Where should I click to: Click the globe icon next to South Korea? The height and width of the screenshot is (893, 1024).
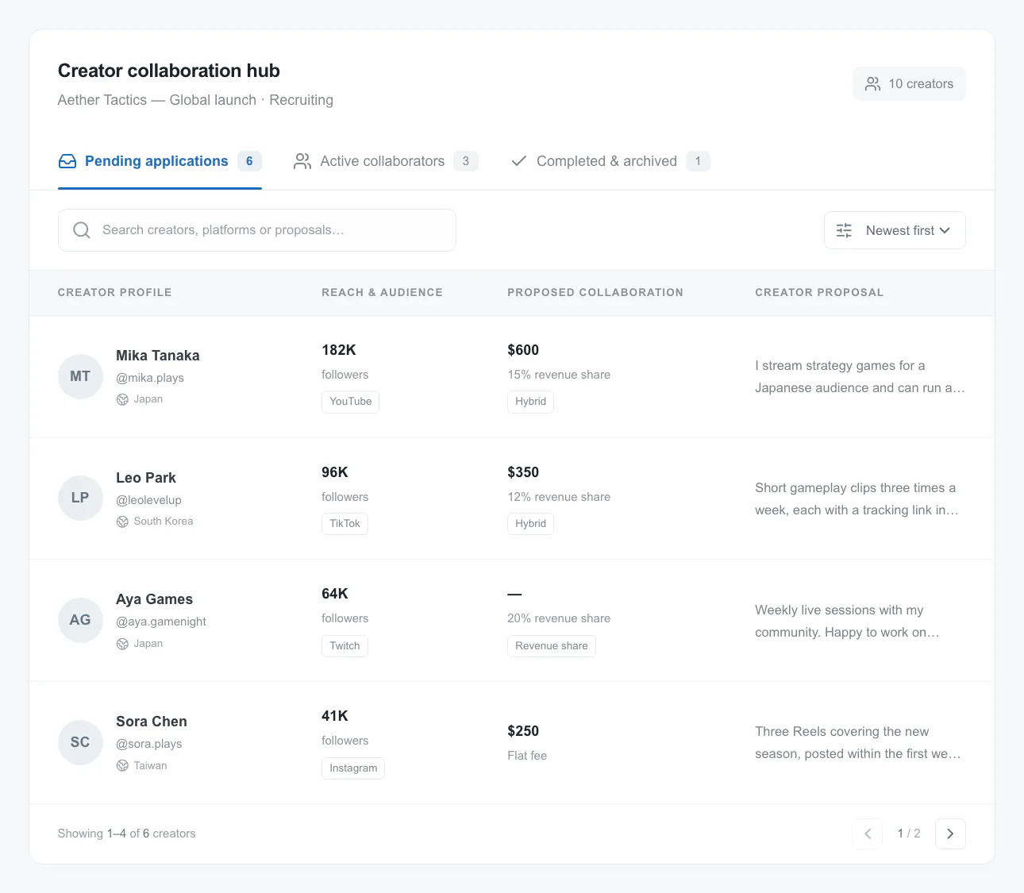pos(122,522)
